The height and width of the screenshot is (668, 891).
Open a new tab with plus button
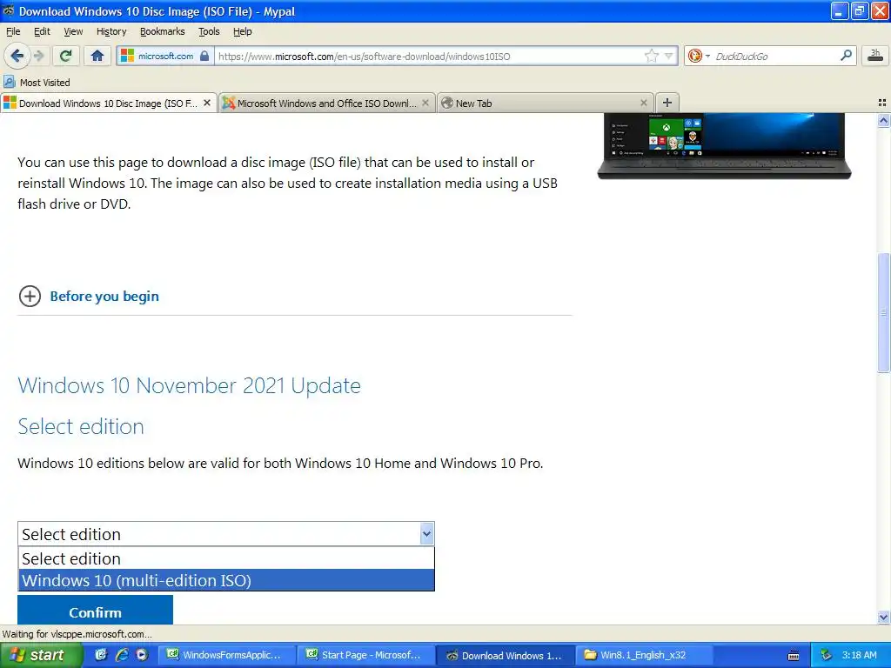coord(667,103)
